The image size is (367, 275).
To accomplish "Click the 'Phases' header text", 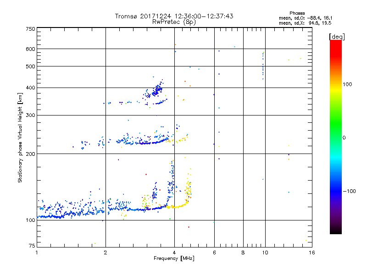I will click(x=297, y=13).
